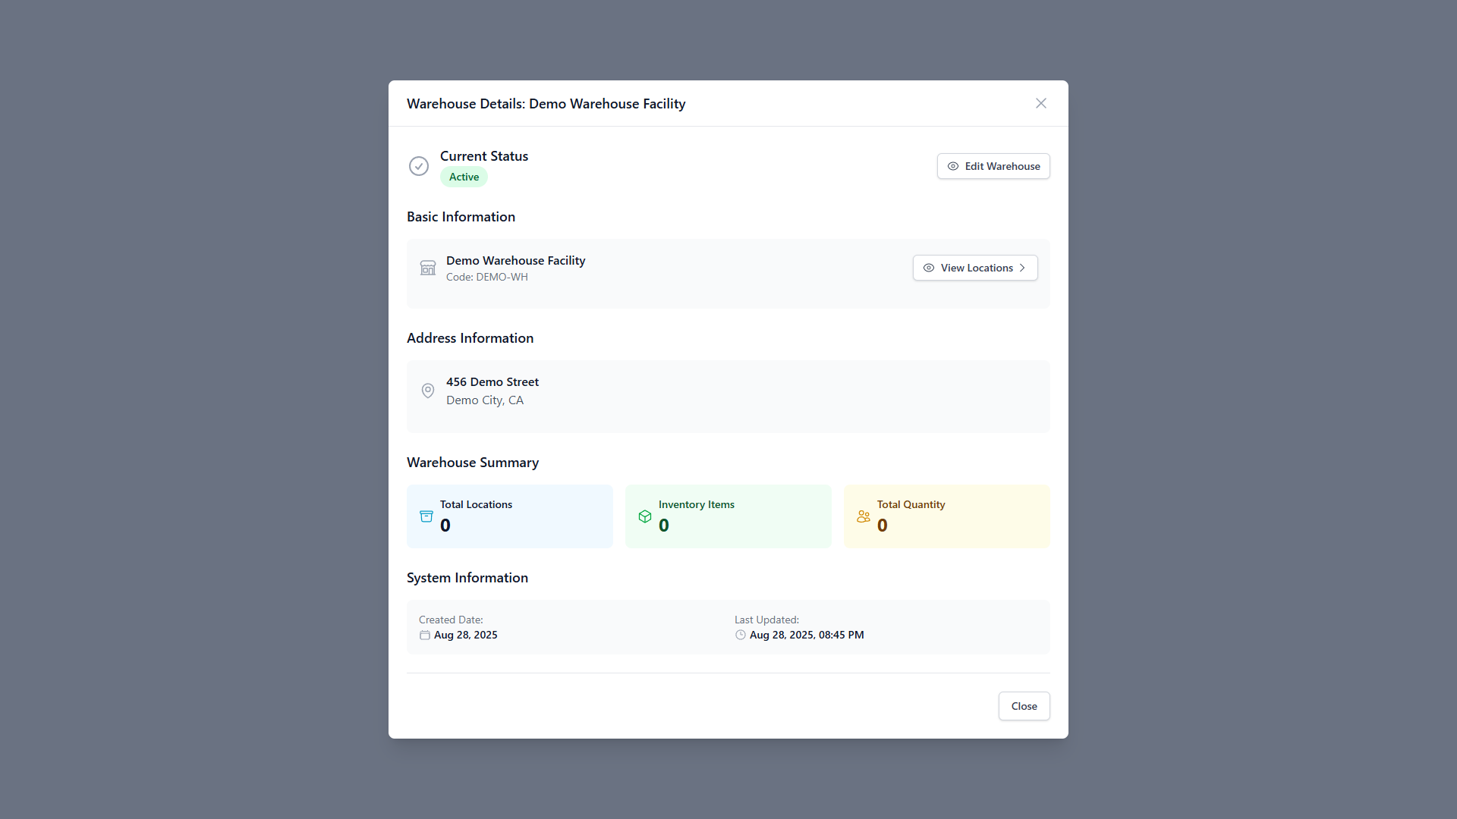The width and height of the screenshot is (1457, 819).
Task: Click the eye icon in View Locations
Action: point(929,268)
